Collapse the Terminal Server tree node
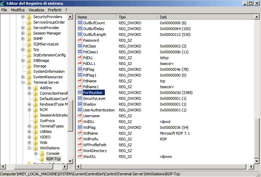The image size is (261, 177). tap(23, 82)
